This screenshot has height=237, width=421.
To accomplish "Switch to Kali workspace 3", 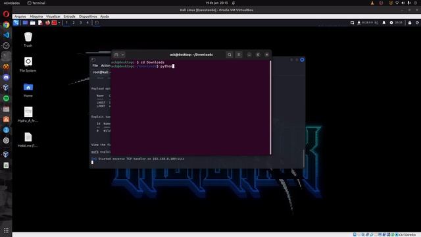I will (80, 23).
